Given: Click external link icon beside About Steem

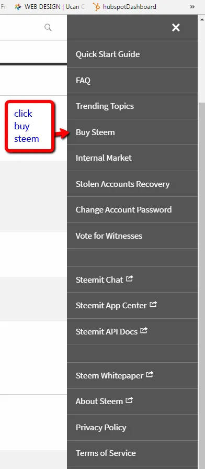Looking at the screenshot, I should 129,400.
